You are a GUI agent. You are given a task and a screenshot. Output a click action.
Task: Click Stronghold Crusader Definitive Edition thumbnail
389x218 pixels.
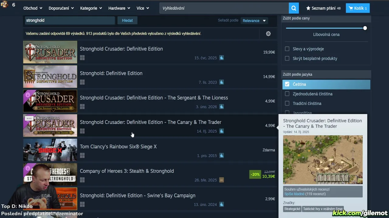click(x=50, y=52)
